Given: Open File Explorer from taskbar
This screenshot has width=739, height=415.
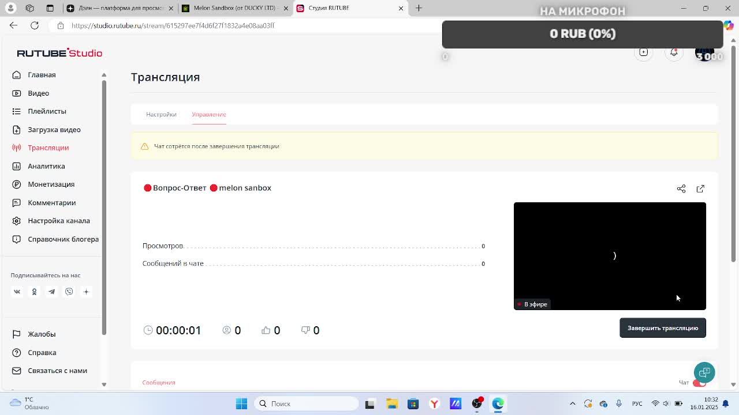Looking at the screenshot, I should tap(391, 403).
